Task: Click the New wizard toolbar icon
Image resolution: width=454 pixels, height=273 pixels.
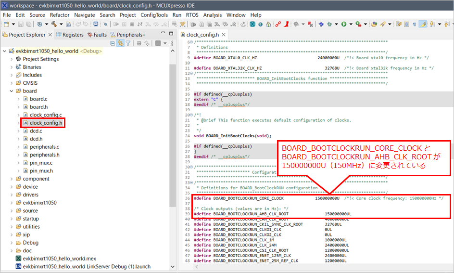Action: [x=6, y=25]
